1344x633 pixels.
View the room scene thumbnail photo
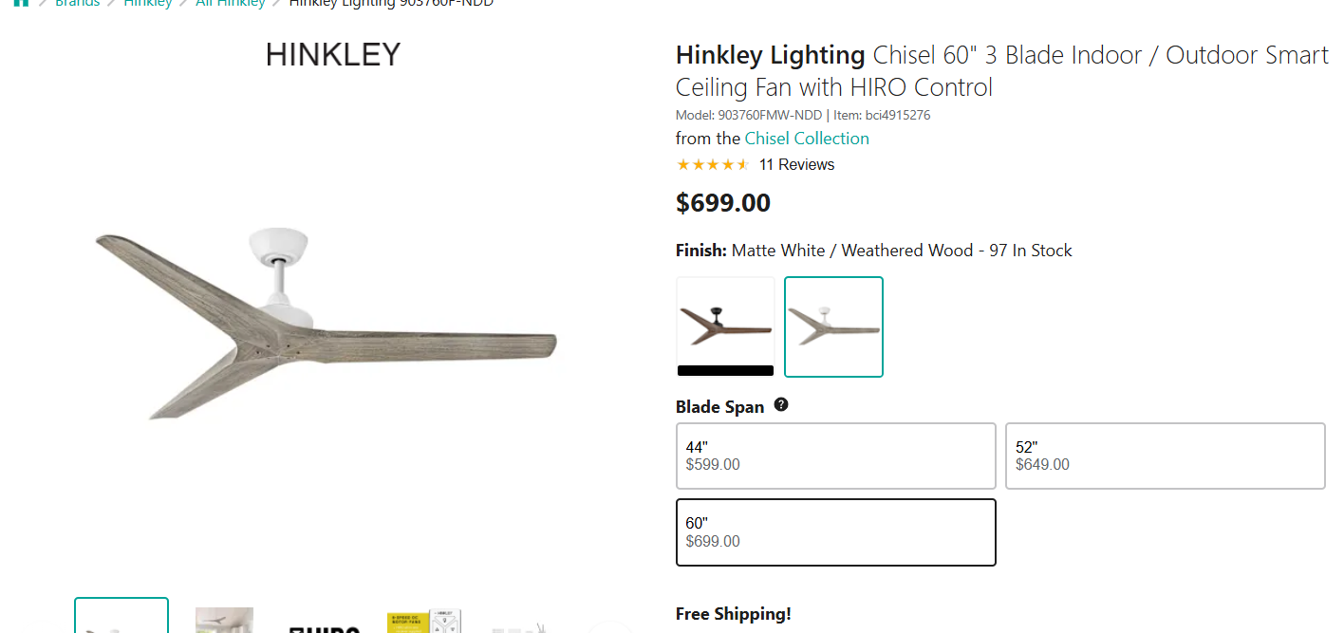(224, 621)
